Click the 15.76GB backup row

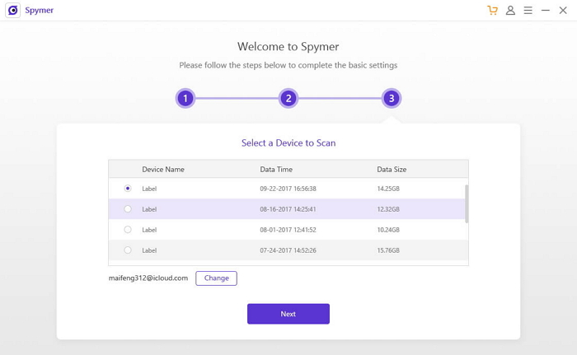[x=288, y=250]
